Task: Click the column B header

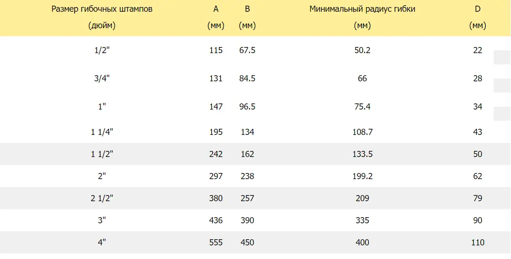Action: pos(247,9)
